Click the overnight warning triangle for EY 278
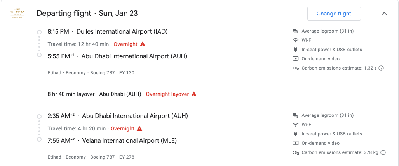Image resolution: width=399 pixels, height=166 pixels. (x=139, y=129)
